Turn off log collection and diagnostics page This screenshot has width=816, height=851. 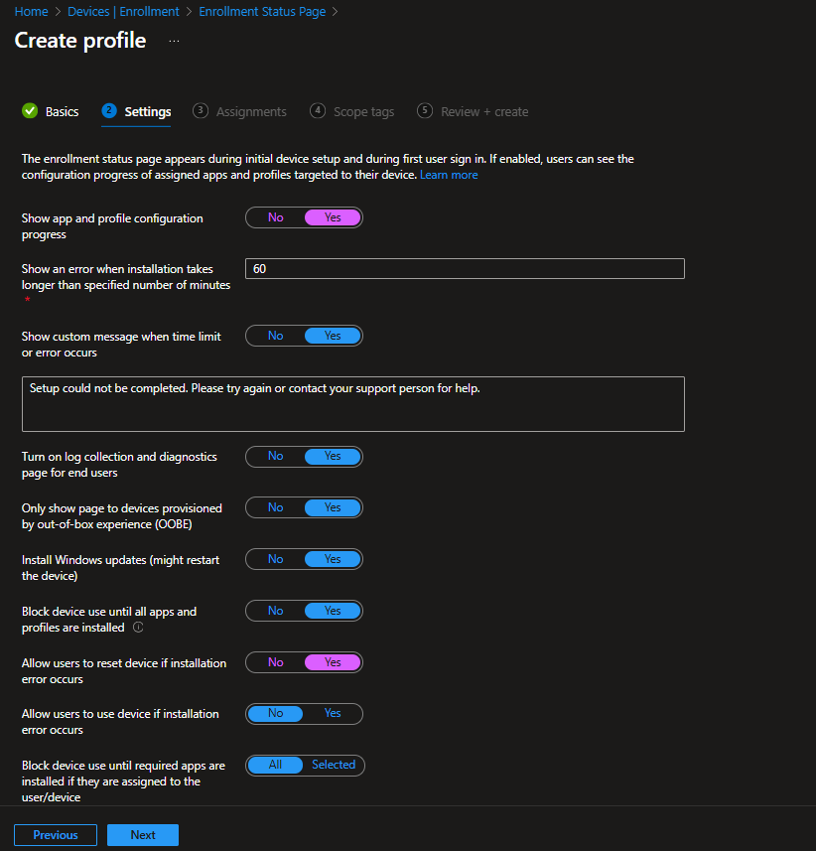275,456
